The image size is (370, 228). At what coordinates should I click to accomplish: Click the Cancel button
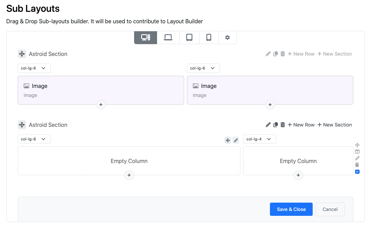(x=330, y=209)
